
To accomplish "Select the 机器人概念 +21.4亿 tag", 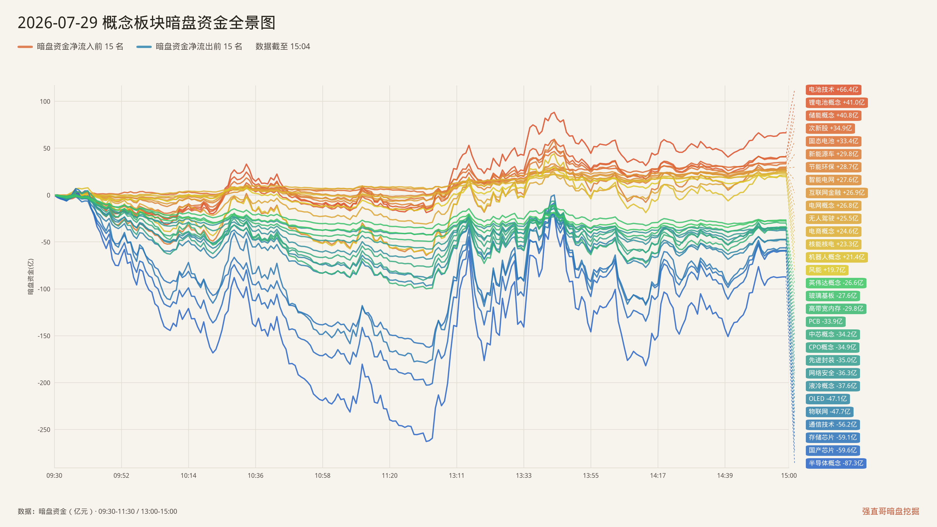I will 836,257.
